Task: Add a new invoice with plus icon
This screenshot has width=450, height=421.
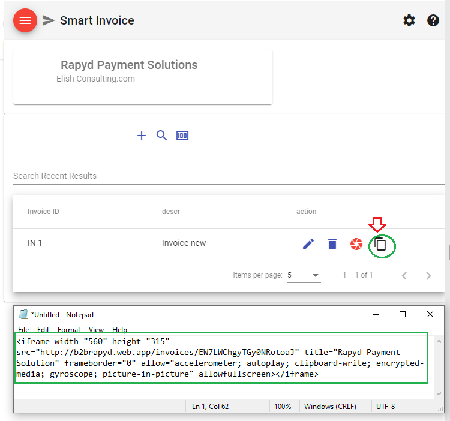Action: pyautogui.click(x=142, y=136)
